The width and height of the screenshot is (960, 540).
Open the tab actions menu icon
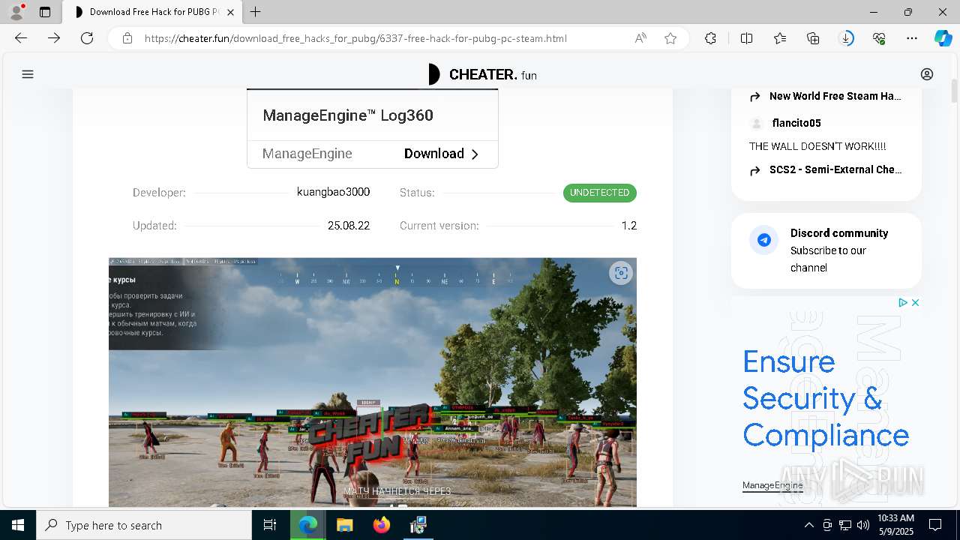[45, 12]
